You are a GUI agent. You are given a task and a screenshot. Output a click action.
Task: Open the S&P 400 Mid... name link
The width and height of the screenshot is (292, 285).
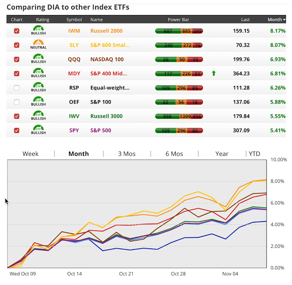(x=109, y=73)
